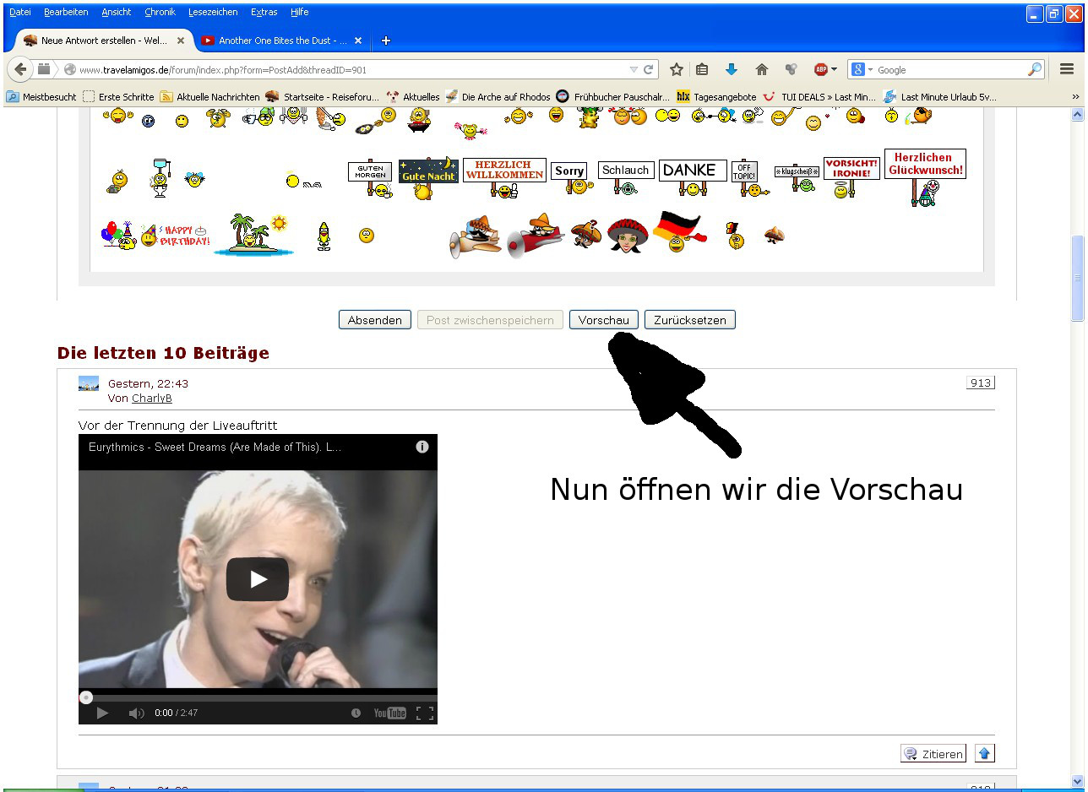
Task: Toggle fullscreen on the YouTube video
Action: [x=425, y=713]
